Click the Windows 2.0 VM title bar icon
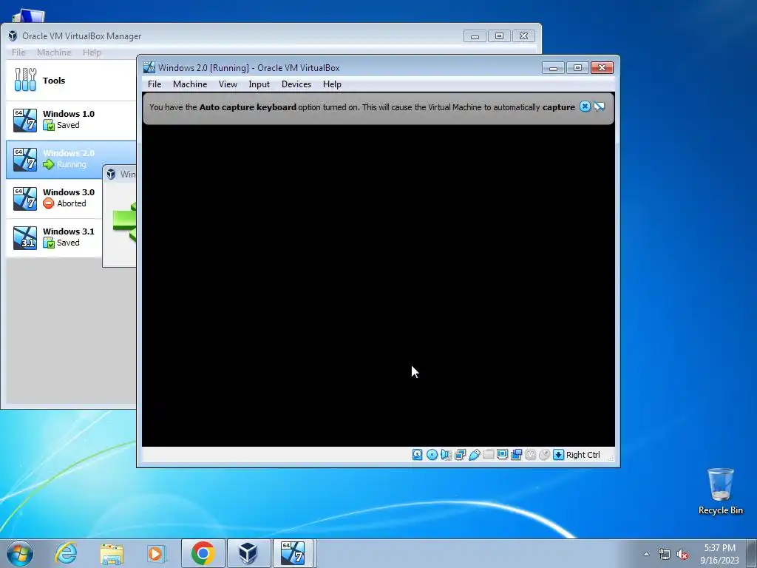Image resolution: width=757 pixels, height=568 pixels. coord(149,67)
